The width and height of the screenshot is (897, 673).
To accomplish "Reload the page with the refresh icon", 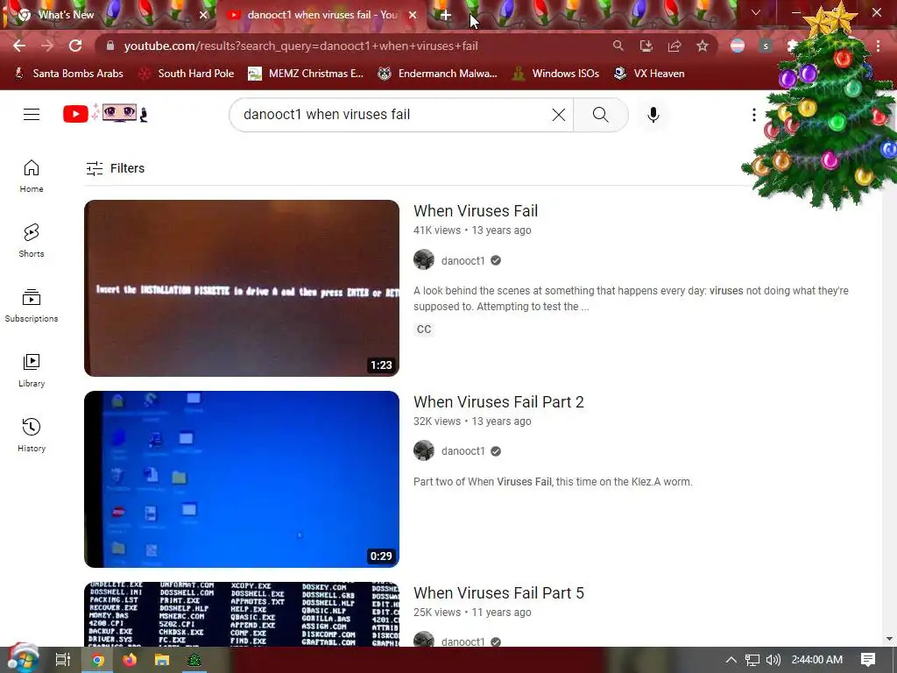I will pyautogui.click(x=75, y=46).
